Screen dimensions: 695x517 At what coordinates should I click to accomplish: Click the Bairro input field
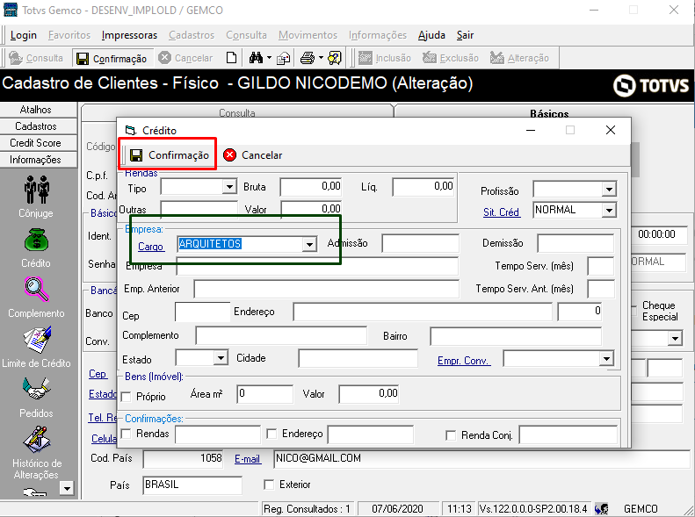click(516, 336)
